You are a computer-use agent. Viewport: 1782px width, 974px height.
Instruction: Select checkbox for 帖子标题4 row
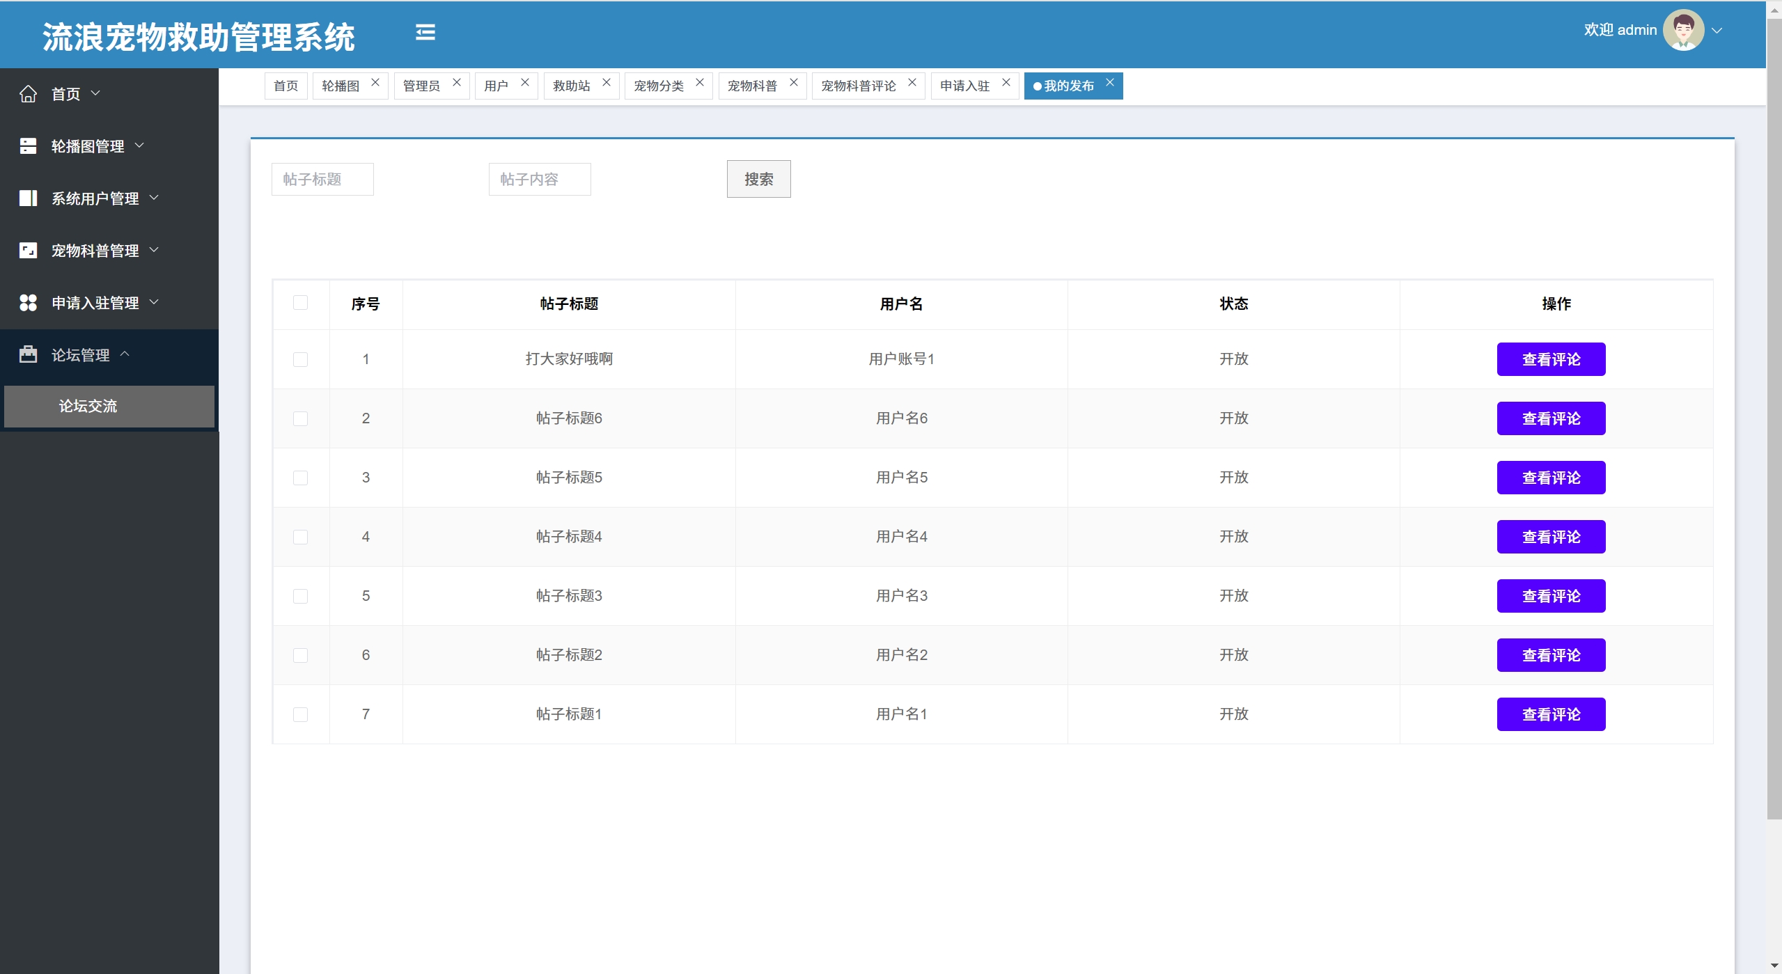pos(300,537)
